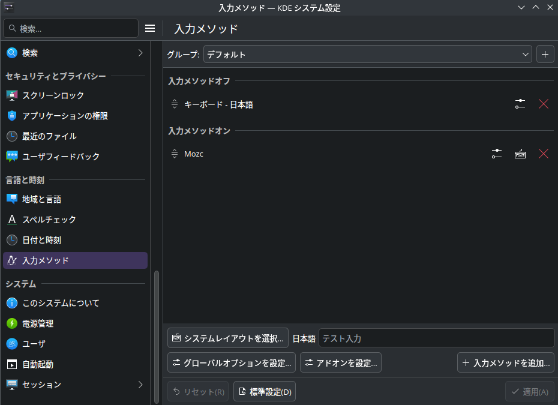Show Mozc keyboard layout via keyboard icon
This screenshot has width=558, height=405.
pos(520,154)
